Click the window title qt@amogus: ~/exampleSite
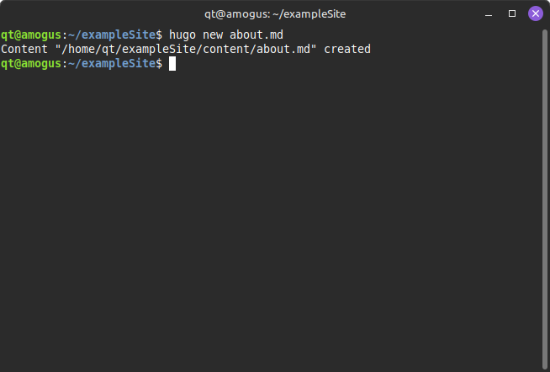Viewport: 550px width, 372px height. pos(275,13)
